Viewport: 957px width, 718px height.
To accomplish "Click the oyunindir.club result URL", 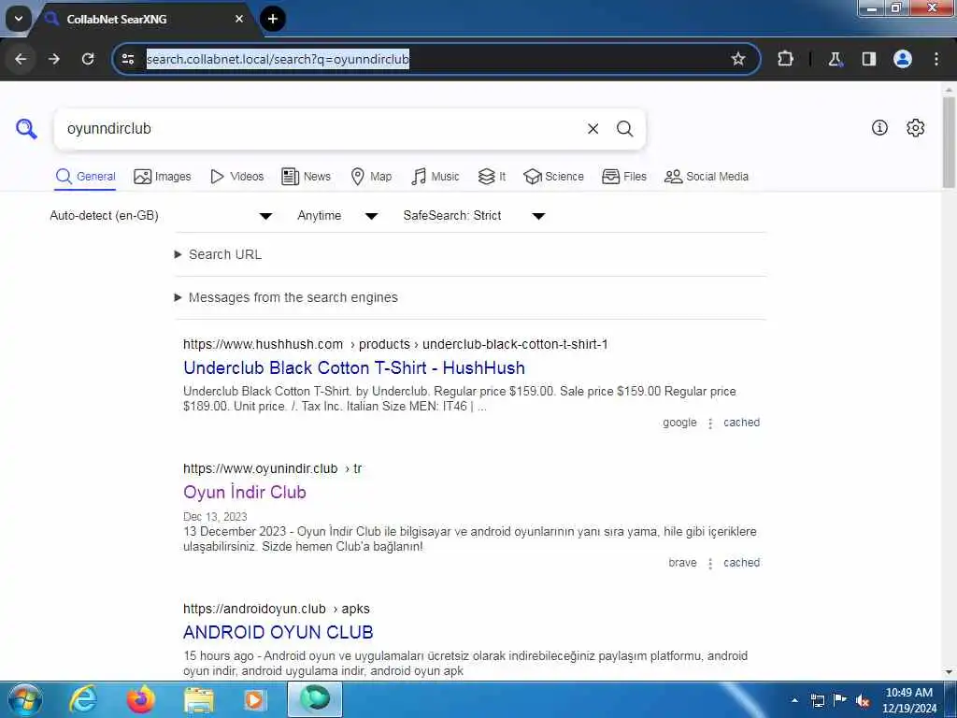I will 272,468.
